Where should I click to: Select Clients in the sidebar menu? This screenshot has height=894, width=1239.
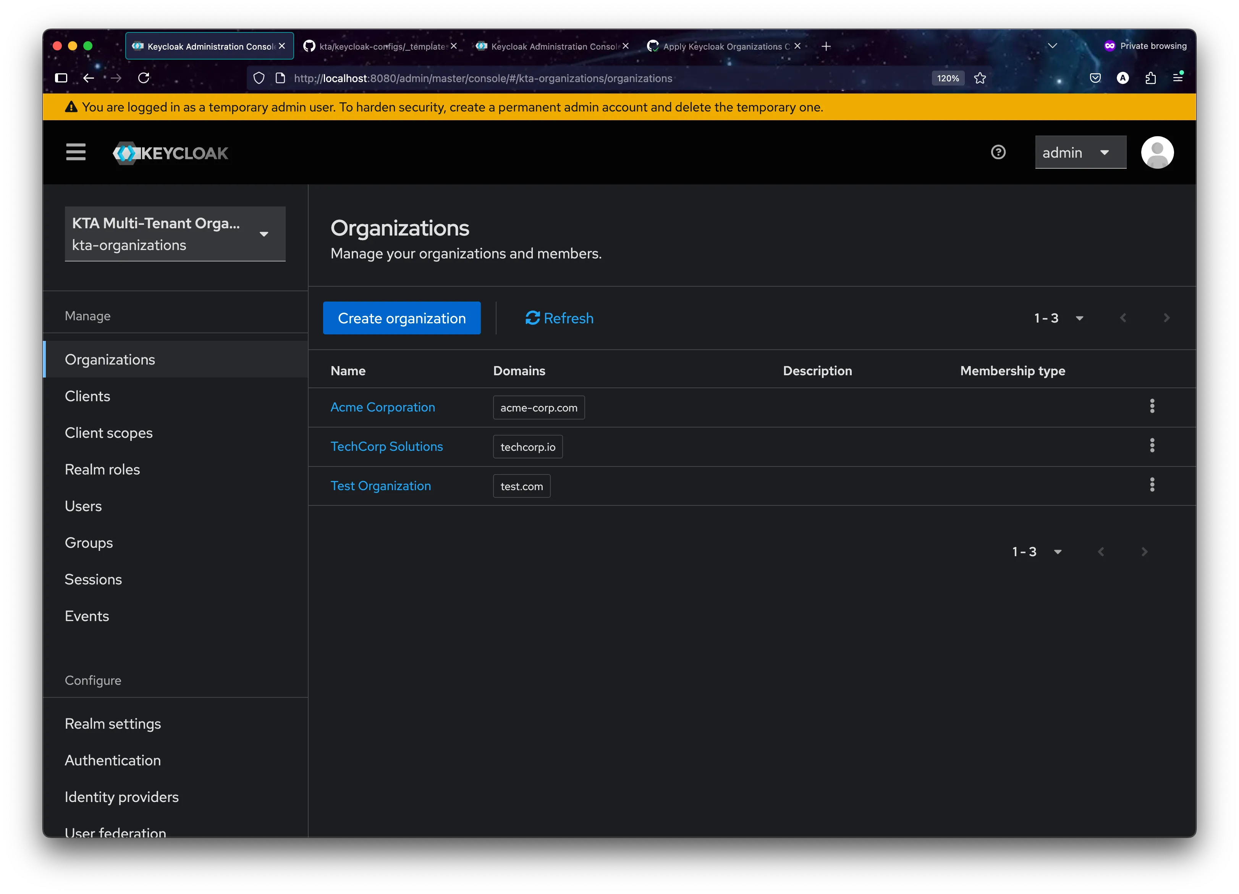click(x=87, y=396)
